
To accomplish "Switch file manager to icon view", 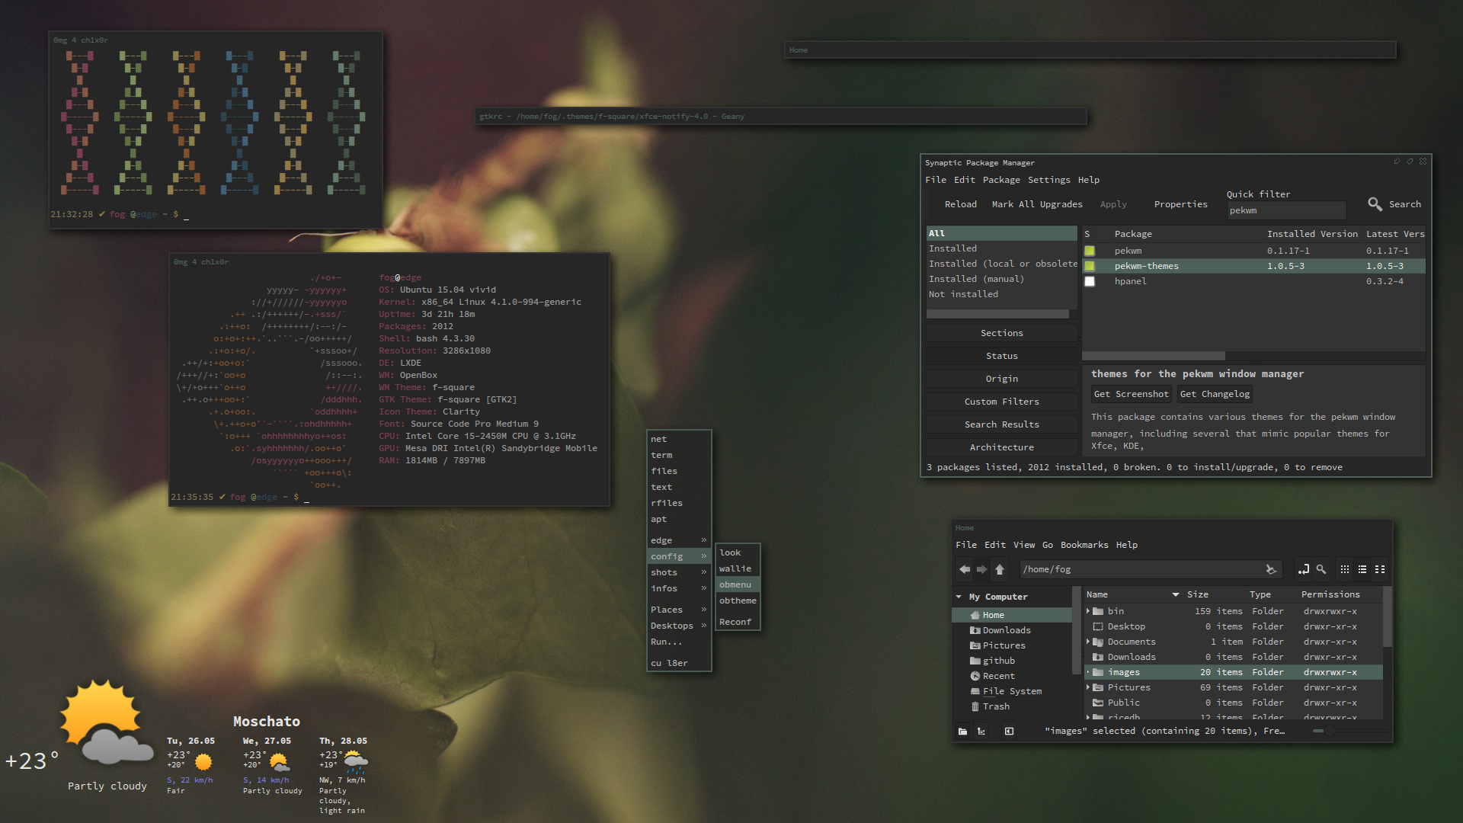I will (1345, 569).
